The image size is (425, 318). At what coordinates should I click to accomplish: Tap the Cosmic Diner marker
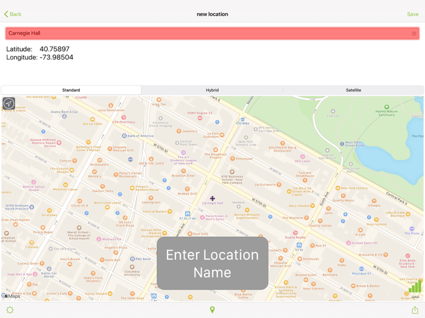[42, 263]
